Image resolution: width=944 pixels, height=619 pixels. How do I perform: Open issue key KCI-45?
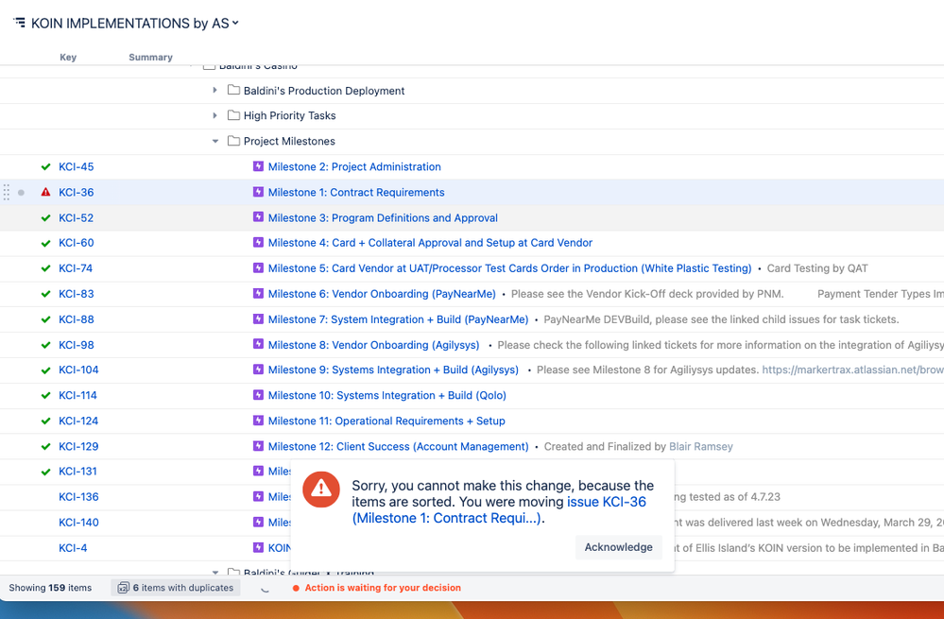(77, 166)
